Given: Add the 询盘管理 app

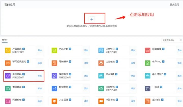Looking at the screenshot, I should pos(179,50).
